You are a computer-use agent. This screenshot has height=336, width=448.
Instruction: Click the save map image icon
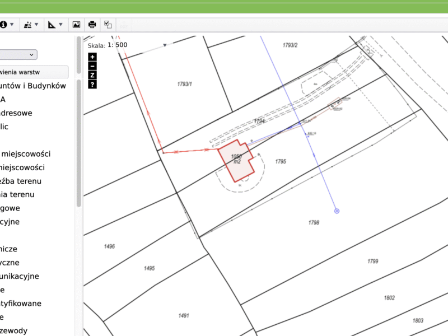pyautogui.click(x=76, y=25)
